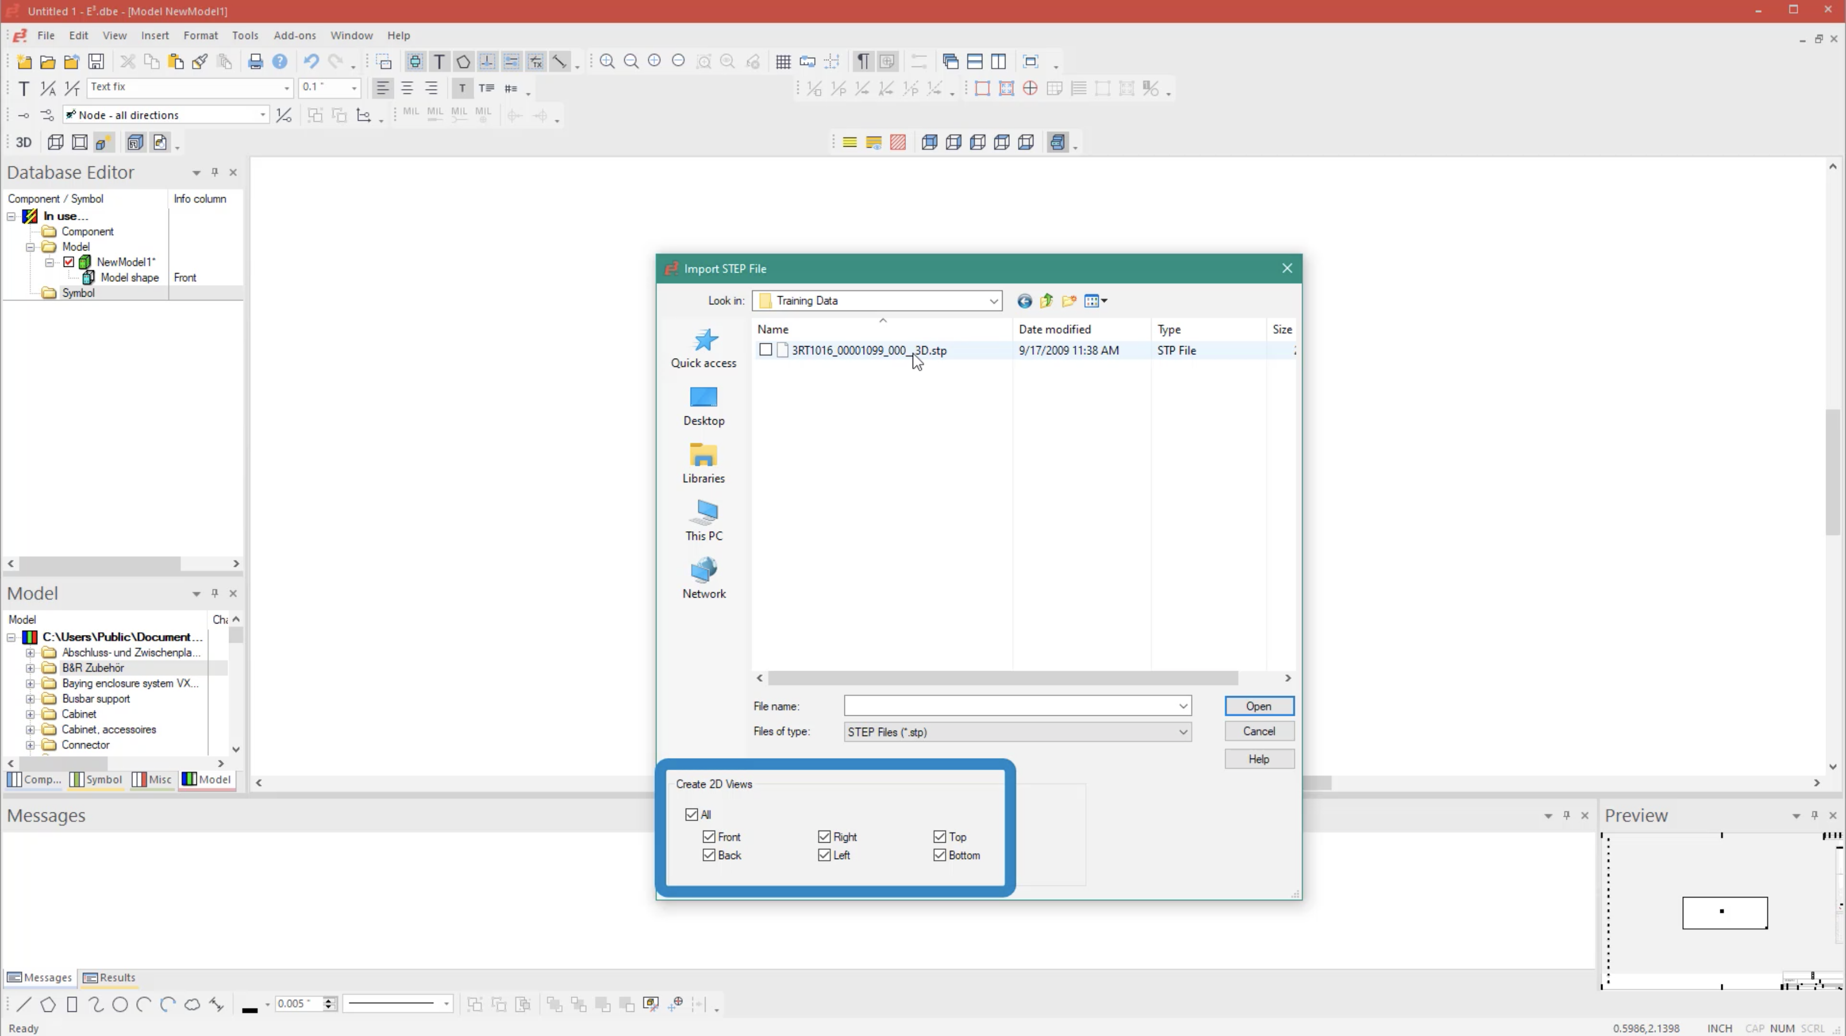
Task: Open the Format menu
Action: click(x=201, y=35)
